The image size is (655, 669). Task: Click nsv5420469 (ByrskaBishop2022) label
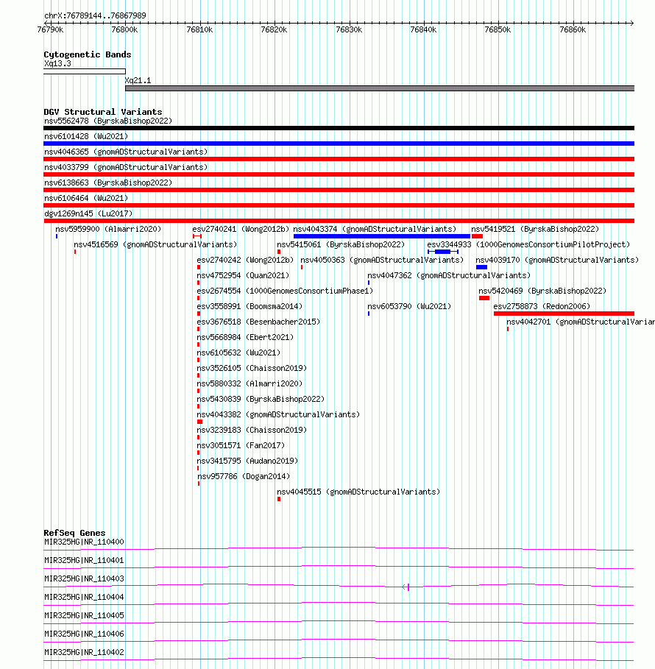click(x=542, y=291)
